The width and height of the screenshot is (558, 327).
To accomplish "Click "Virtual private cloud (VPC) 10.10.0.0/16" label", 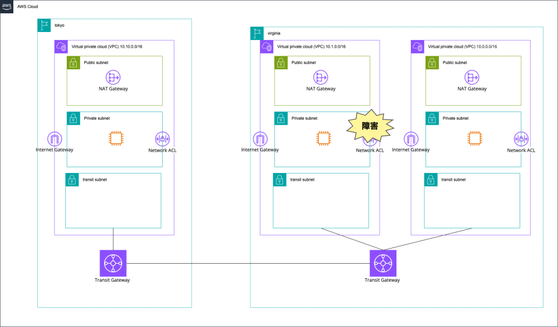I will point(107,46).
